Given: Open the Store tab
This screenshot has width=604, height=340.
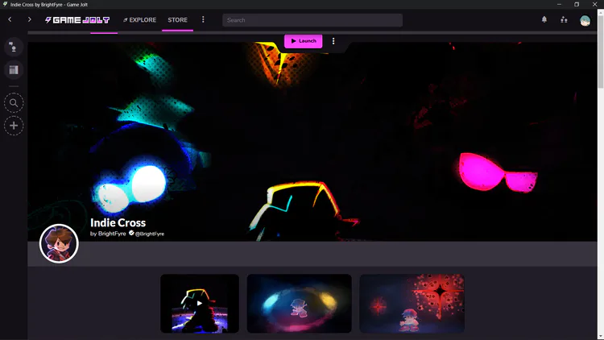Looking at the screenshot, I should coord(178,19).
